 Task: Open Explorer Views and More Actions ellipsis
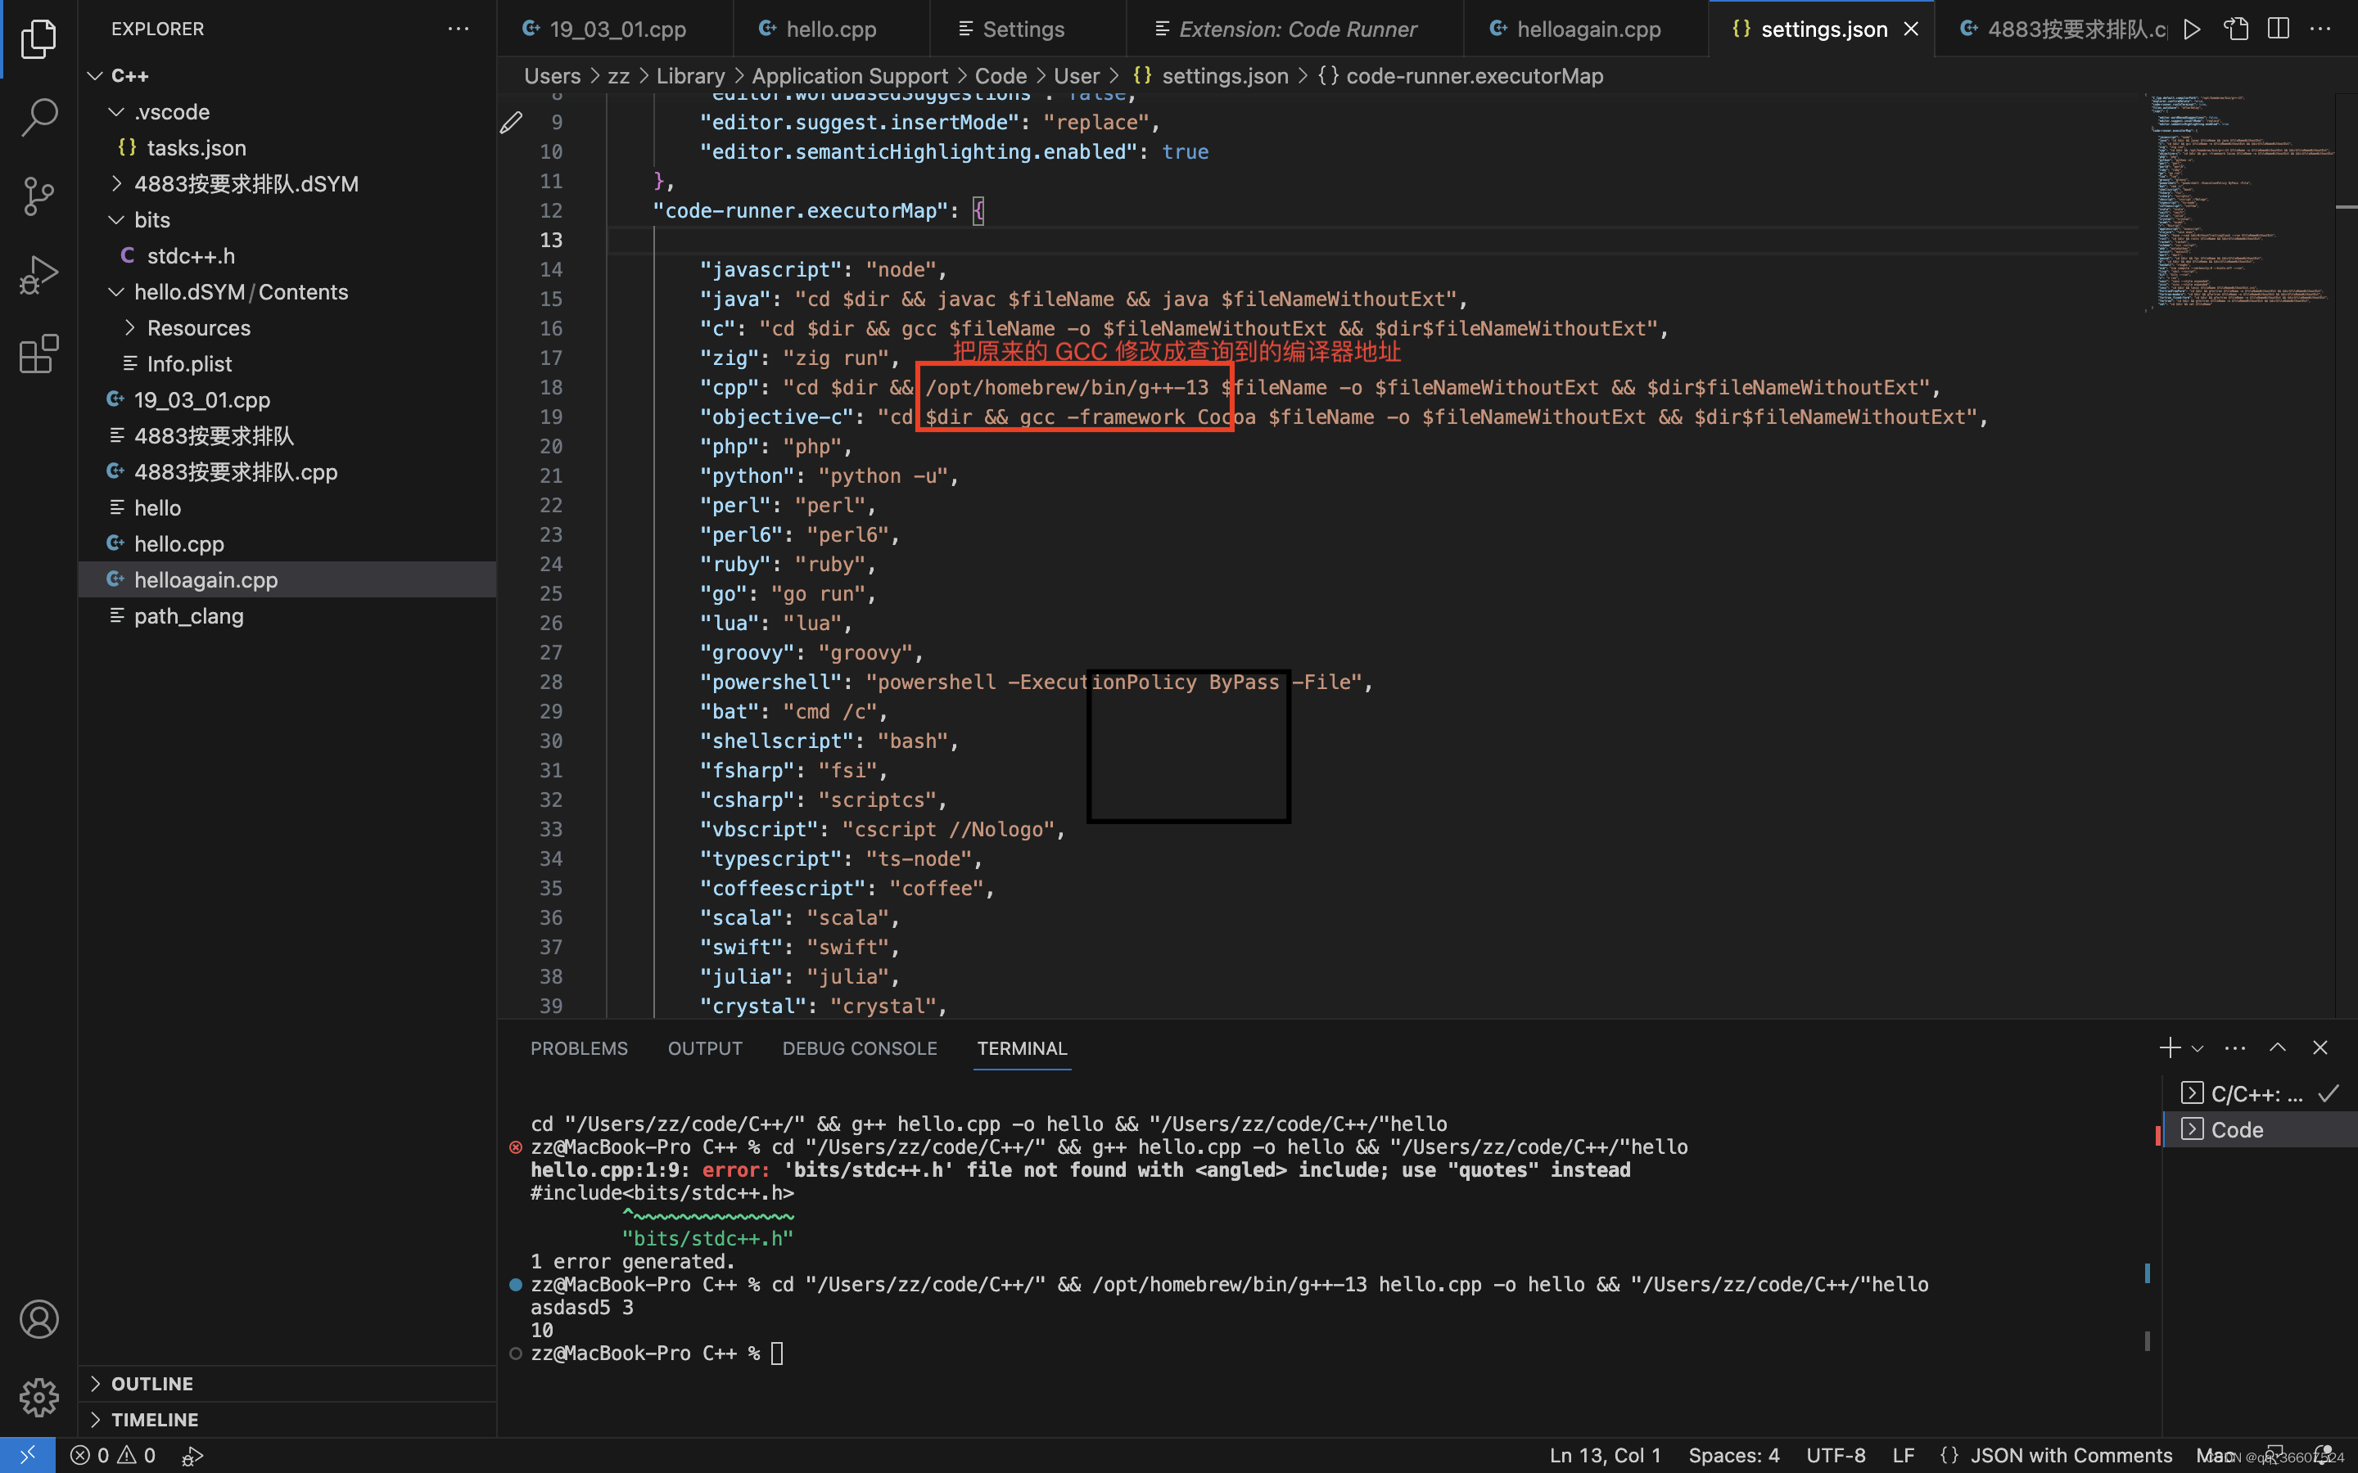458,29
